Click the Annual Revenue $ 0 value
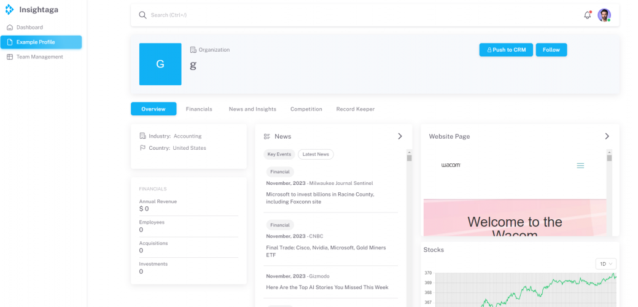 pos(144,209)
